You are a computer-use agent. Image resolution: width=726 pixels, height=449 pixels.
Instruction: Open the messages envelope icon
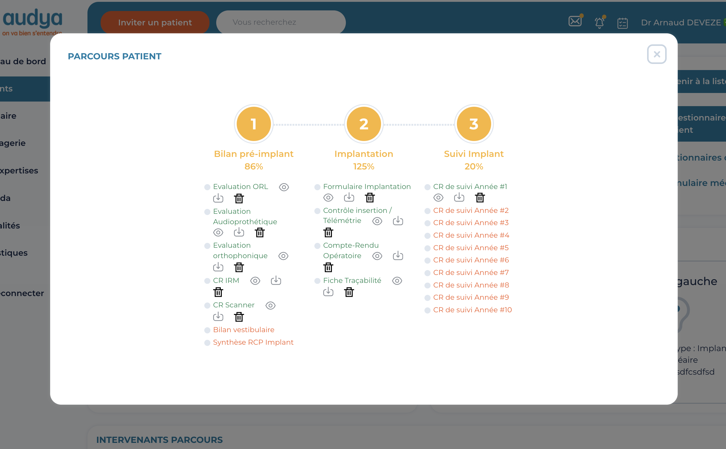click(x=575, y=21)
